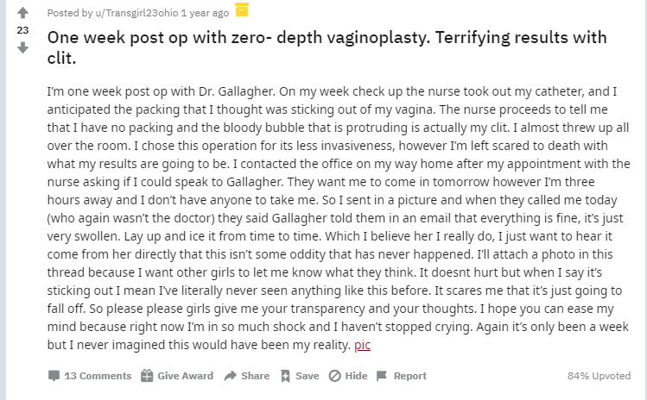
Task: Select the 'Share' label
Action: [255, 376]
